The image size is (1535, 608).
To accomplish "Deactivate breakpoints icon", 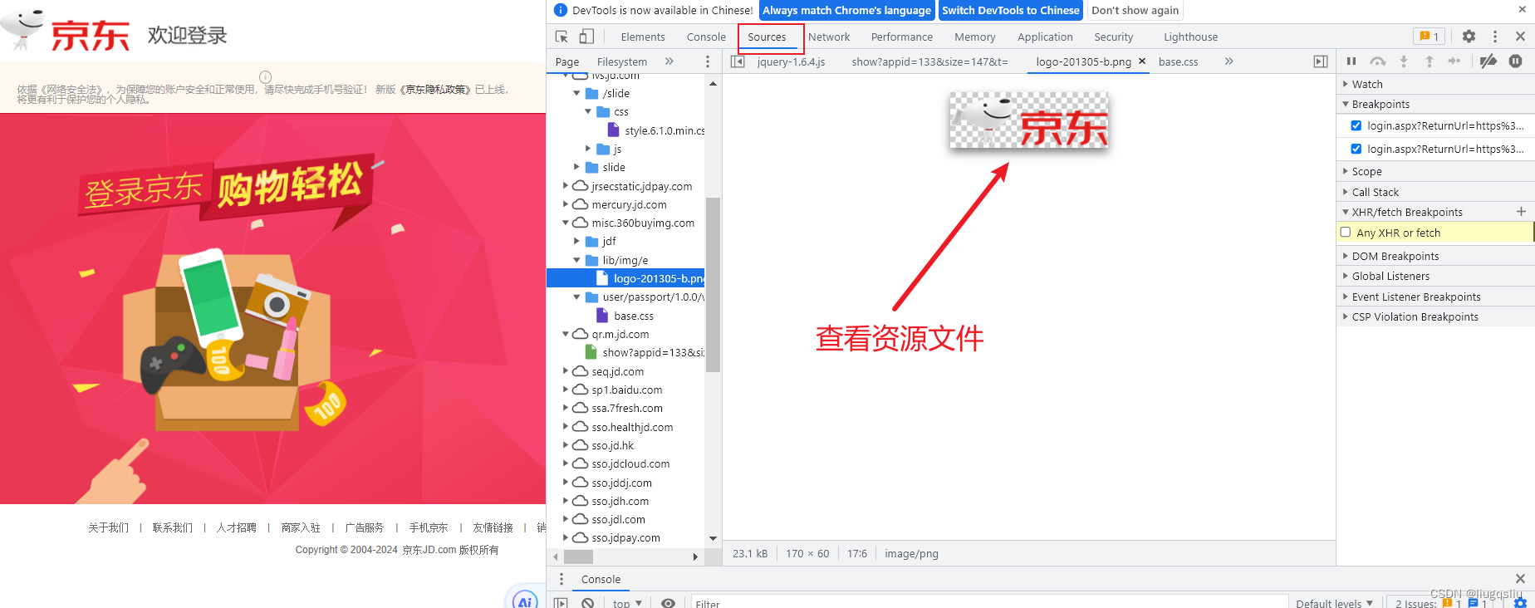I will 1488,61.
